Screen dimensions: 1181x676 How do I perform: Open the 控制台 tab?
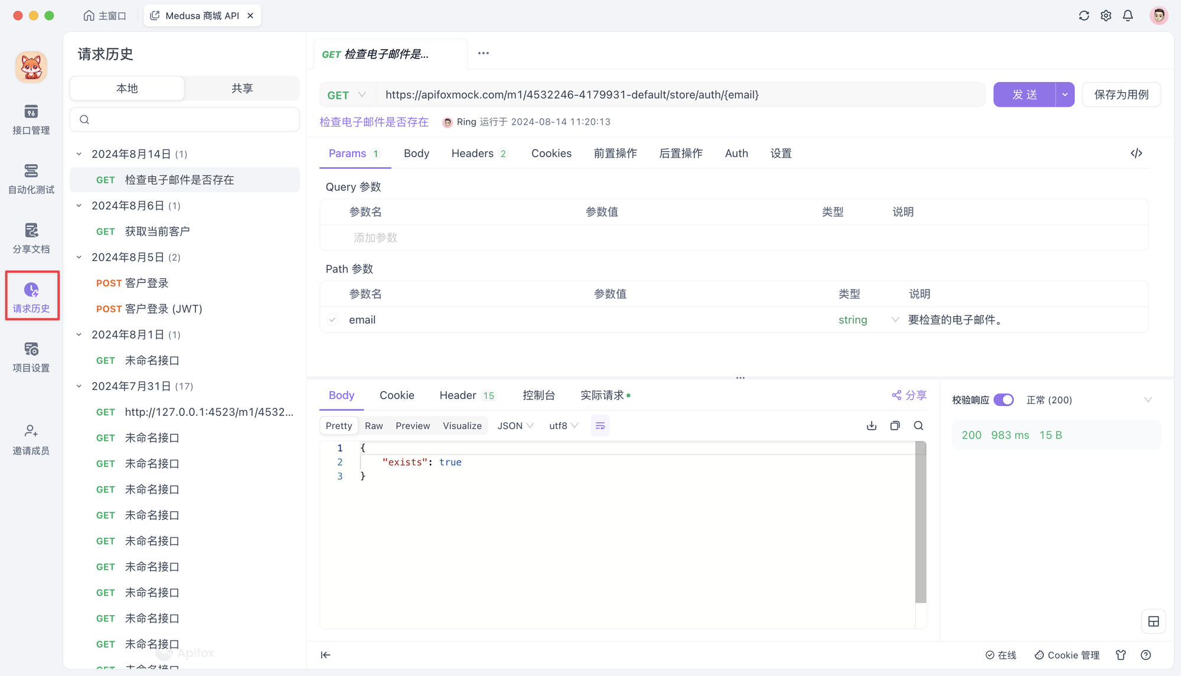539,395
